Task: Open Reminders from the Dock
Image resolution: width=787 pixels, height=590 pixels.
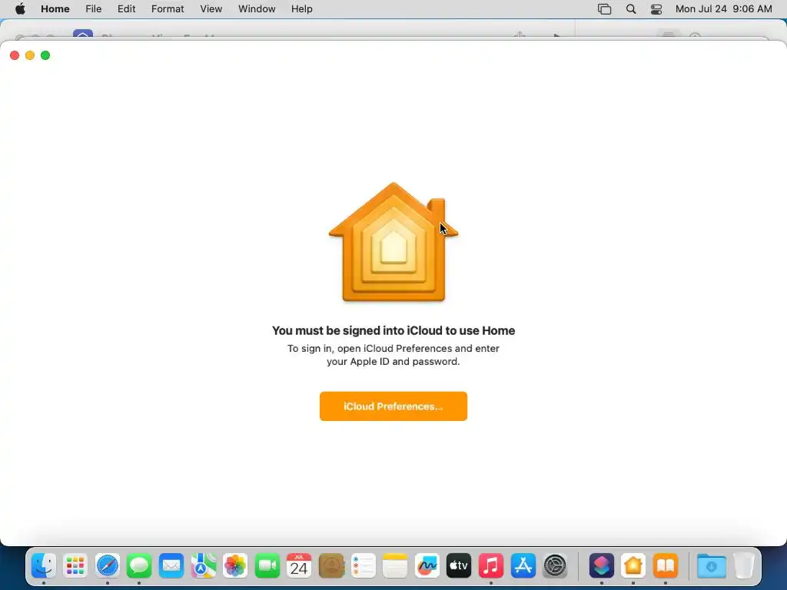Action: 363,566
